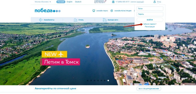This screenshot has height=94, width=196.
Task: Select the last carousel slide dot
Action: (x=108, y=81)
